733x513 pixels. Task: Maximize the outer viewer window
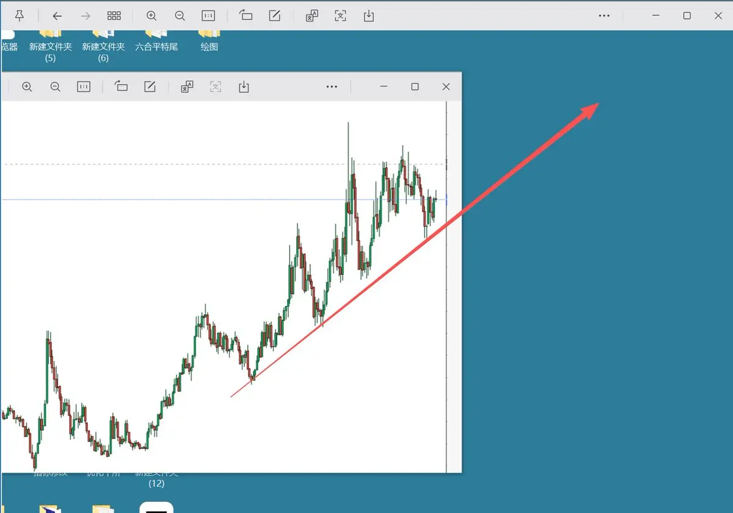(x=687, y=16)
